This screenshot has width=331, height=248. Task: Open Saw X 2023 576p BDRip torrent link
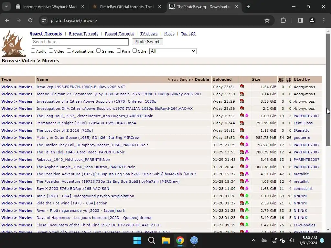pyautogui.click(x=73, y=189)
